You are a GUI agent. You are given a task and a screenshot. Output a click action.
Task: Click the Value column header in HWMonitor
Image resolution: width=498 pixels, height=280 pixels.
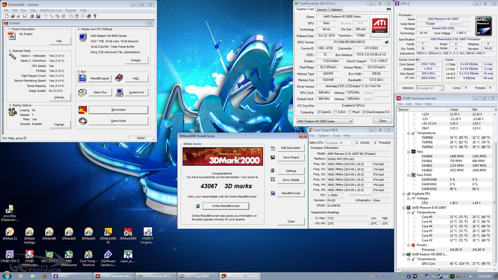[459, 110]
